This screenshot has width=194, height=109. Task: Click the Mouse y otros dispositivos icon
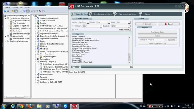[38, 51]
